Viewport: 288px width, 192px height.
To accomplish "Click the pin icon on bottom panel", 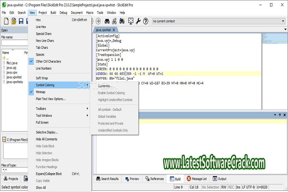I will 280,115.
